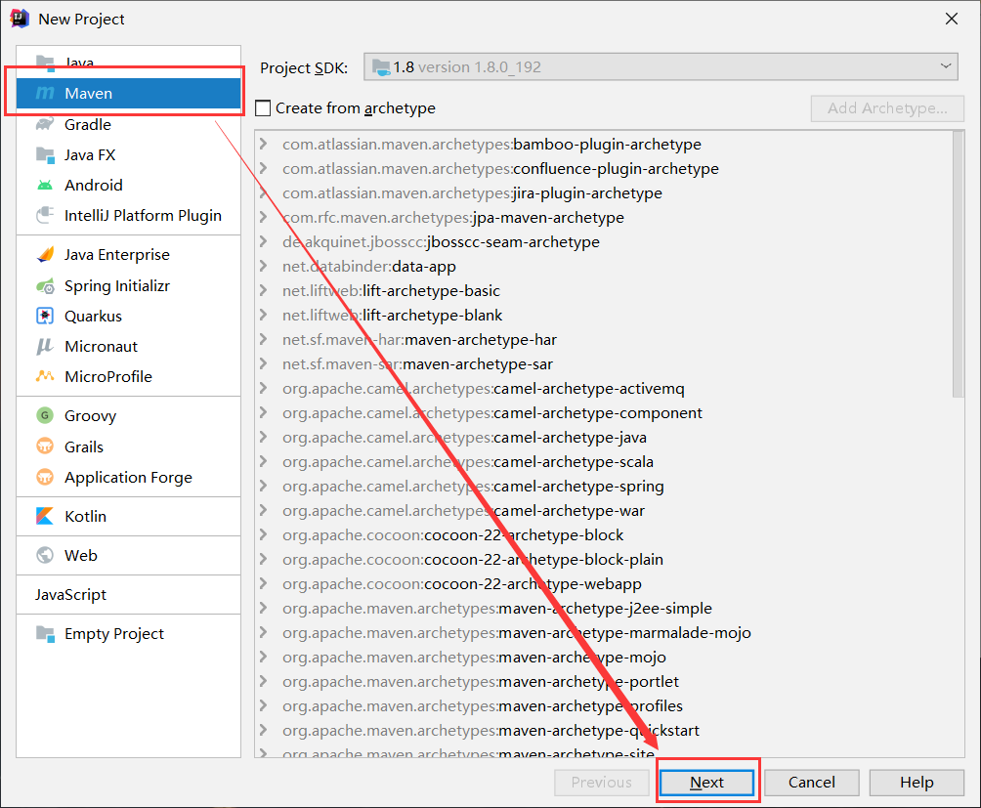Click the Empty Project folder icon
Image resolution: width=981 pixels, height=808 pixels.
pyautogui.click(x=45, y=633)
